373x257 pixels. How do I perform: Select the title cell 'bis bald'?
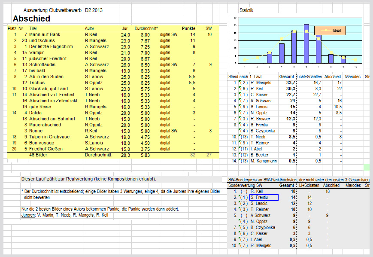(37, 71)
